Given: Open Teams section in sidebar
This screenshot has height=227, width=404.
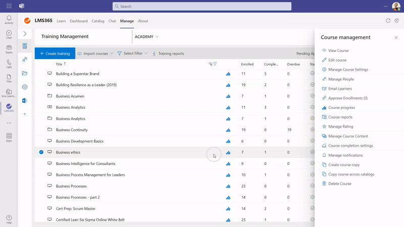Looking at the screenshot, I should pos(9,49).
